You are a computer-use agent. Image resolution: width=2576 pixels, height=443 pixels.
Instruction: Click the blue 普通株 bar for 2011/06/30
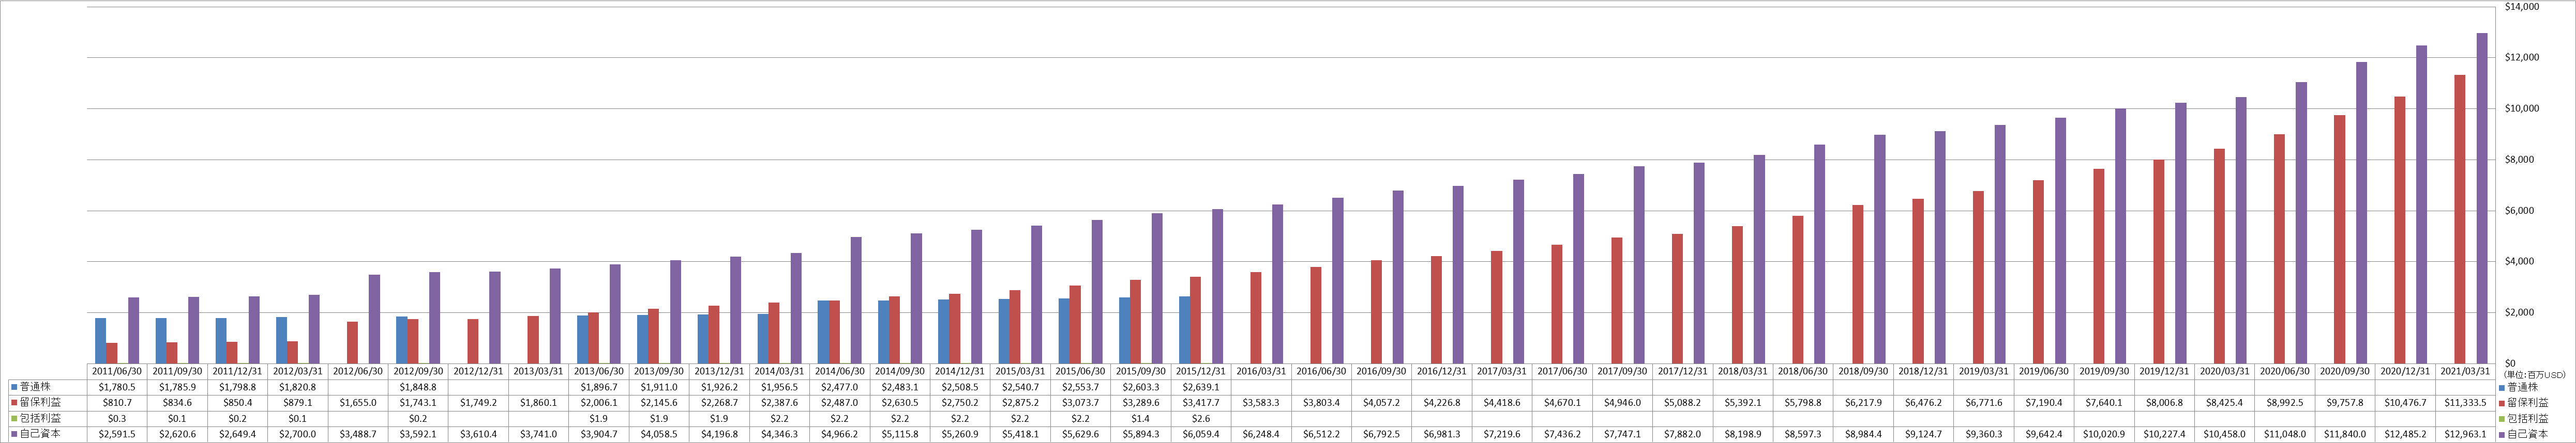tap(100, 340)
